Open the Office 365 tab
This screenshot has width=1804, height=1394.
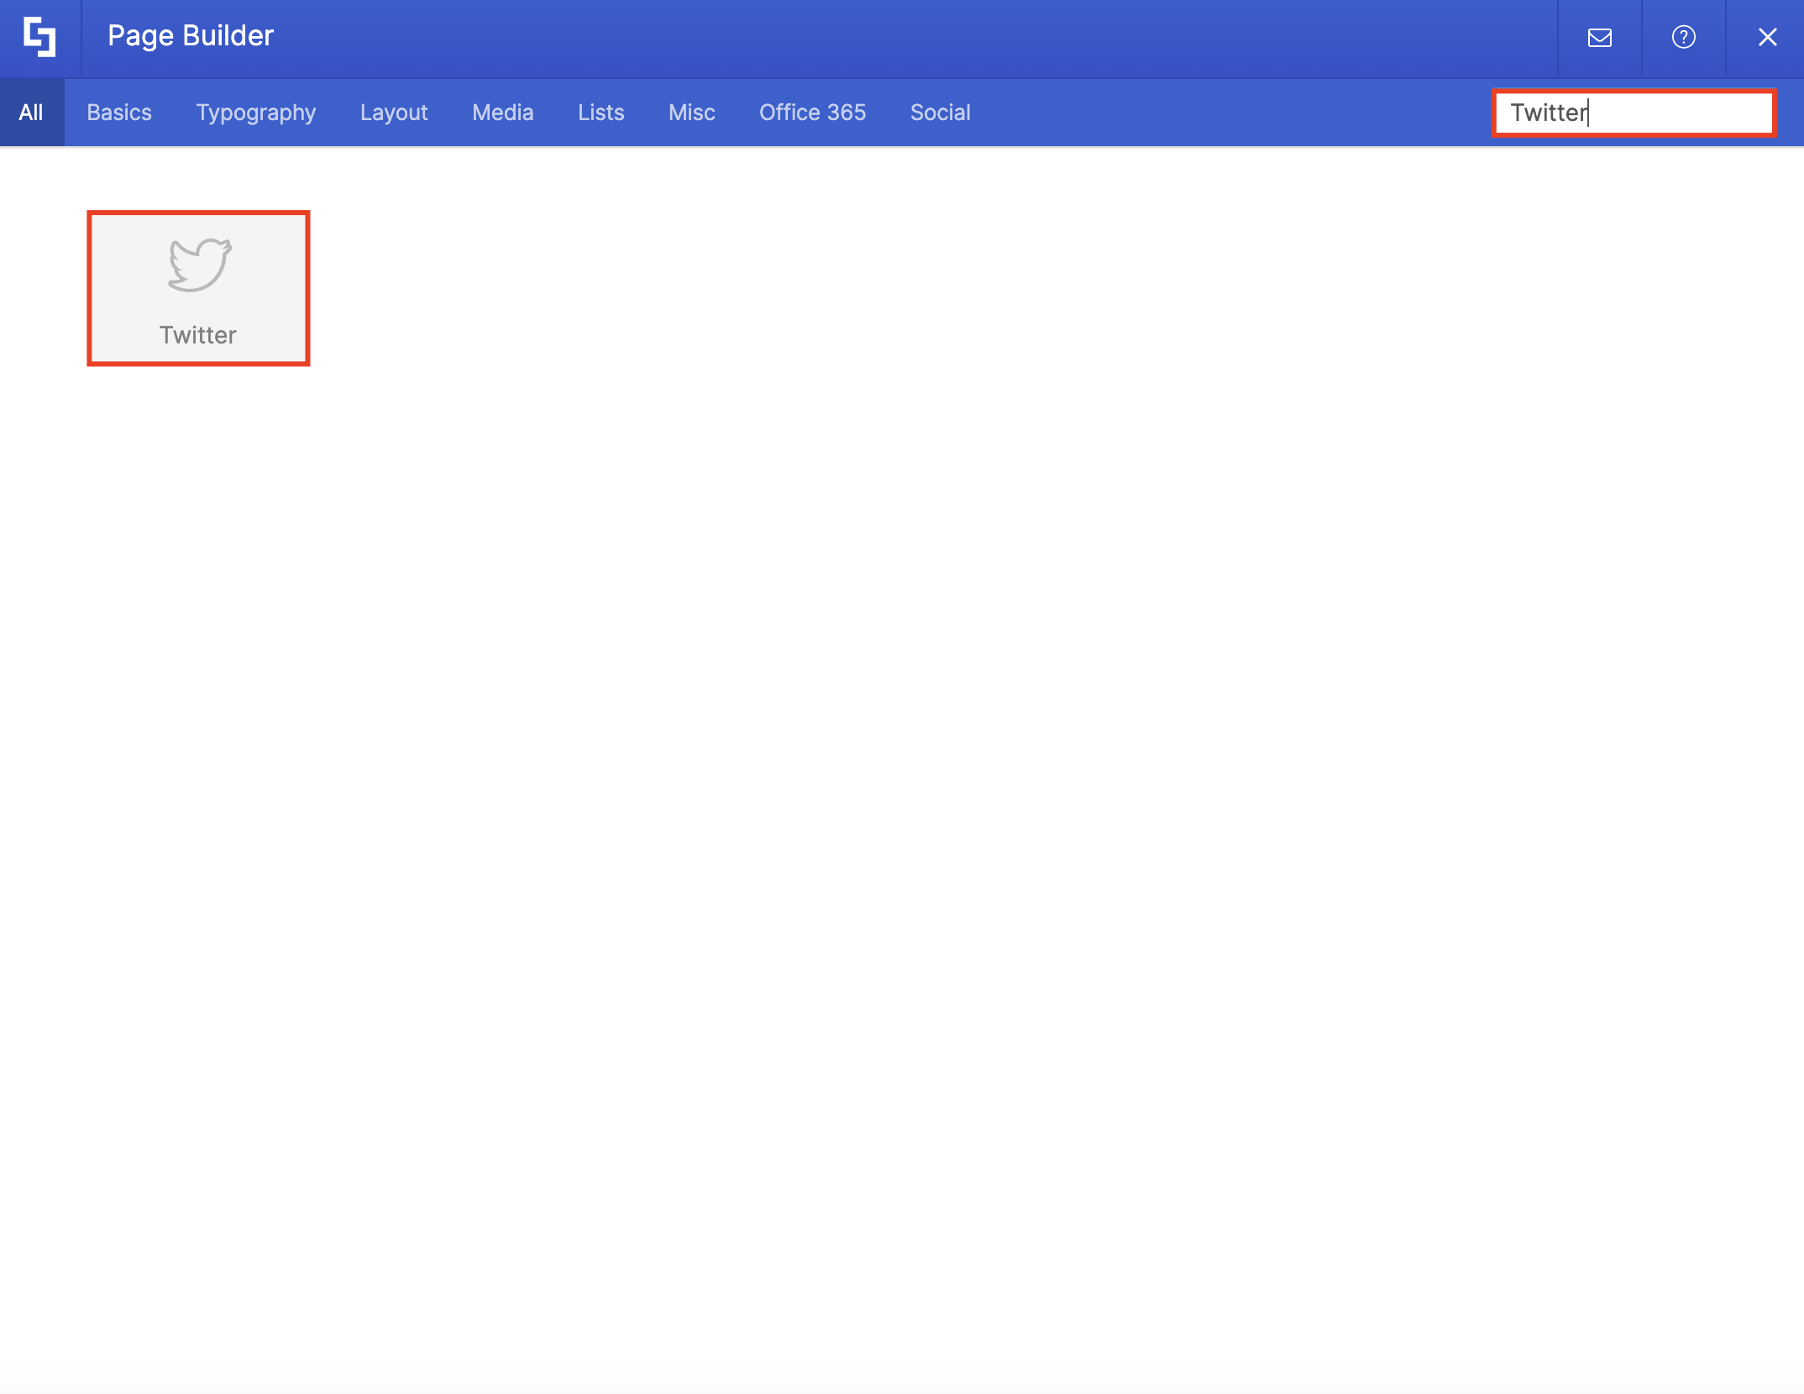812,112
